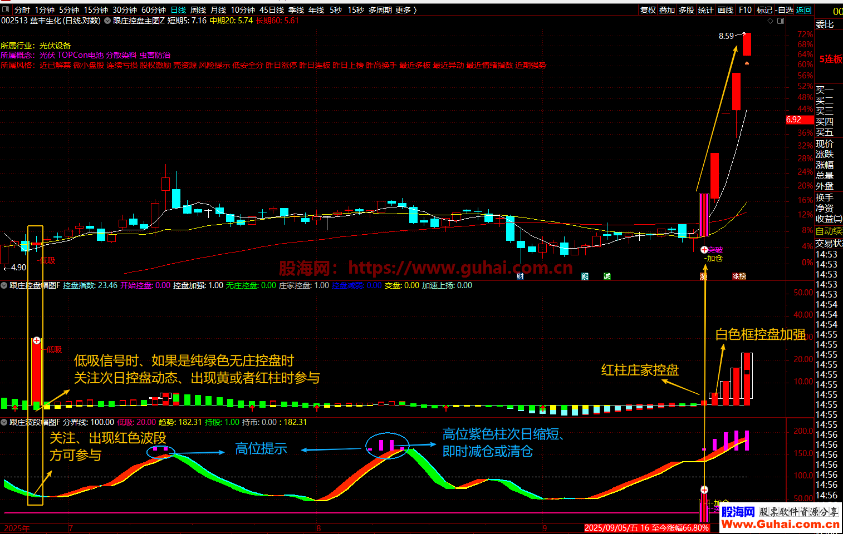Click the 突破 breakout plus signal icon

pyautogui.click(x=704, y=250)
